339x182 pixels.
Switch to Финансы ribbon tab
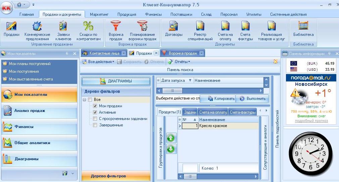153,14
